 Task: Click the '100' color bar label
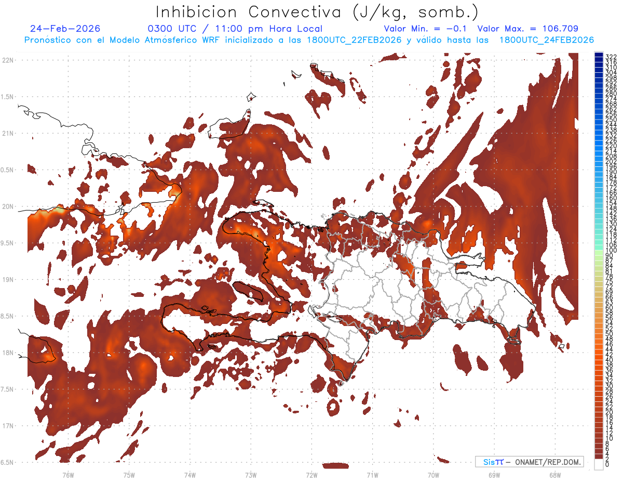point(611,251)
